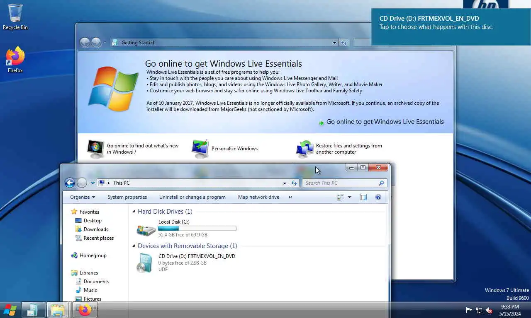531x318 pixels.
Task: Open the Start menu
Action: click(x=10, y=310)
